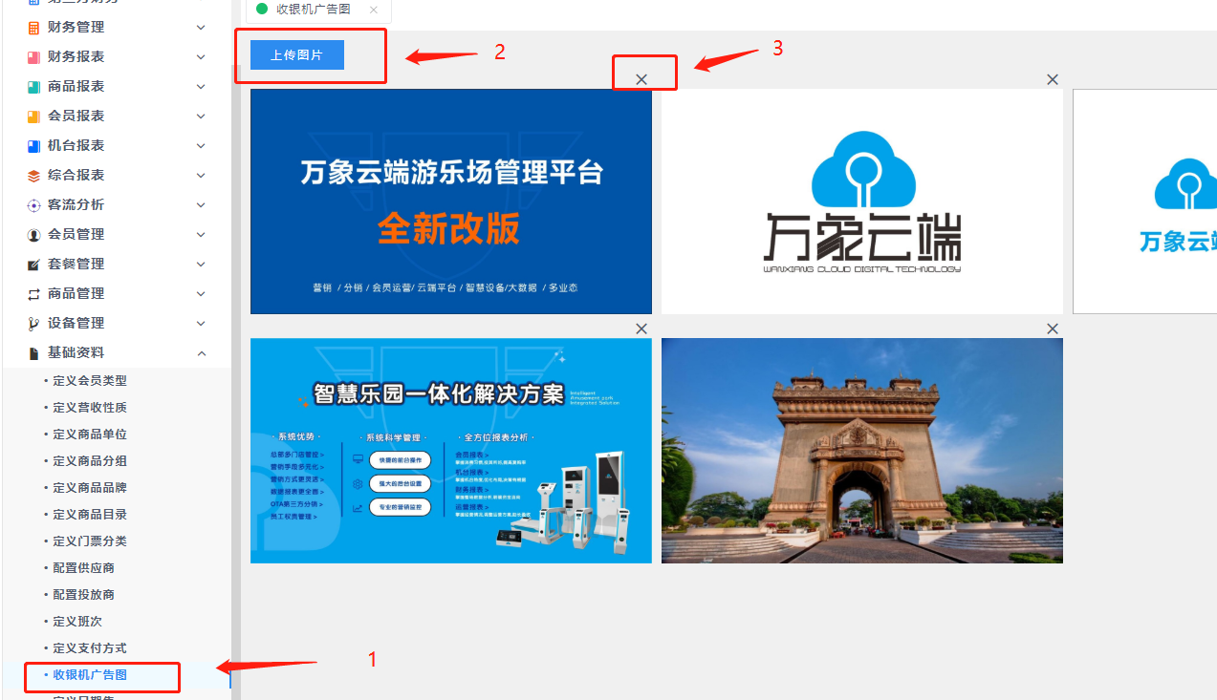The height and width of the screenshot is (700, 1217).
Task: Open 定义营收性质 in the sidebar
Action: tap(90, 408)
